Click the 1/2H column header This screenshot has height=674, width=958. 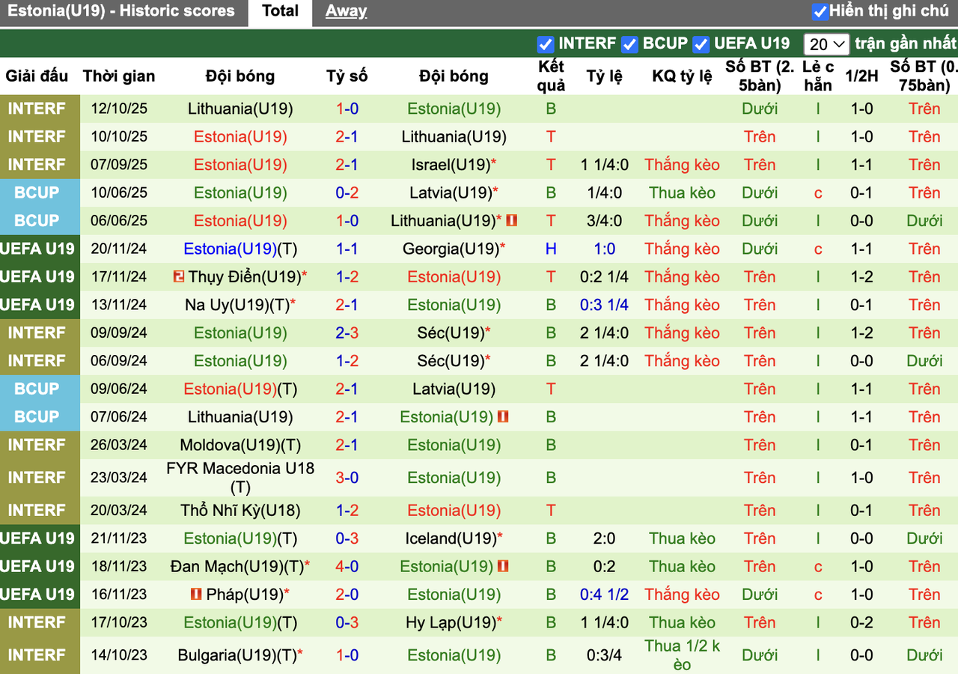pos(862,76)
